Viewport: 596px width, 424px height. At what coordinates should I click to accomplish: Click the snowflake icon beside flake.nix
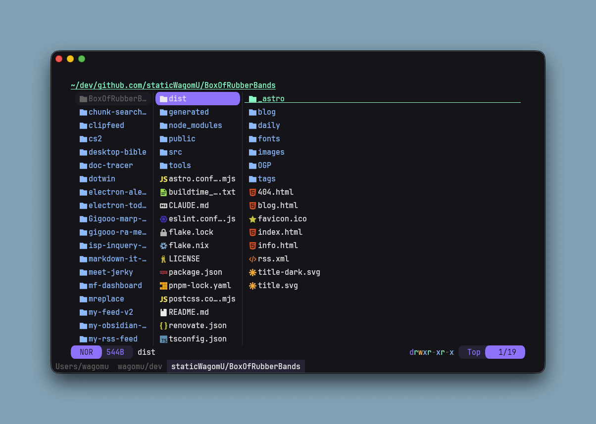(x=163, y=246)
